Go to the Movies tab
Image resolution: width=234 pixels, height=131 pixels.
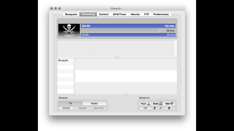point(135,14)
